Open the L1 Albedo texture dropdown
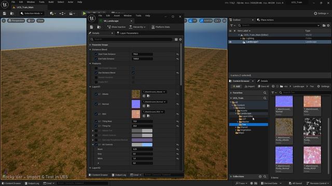 tap(154, 92)
